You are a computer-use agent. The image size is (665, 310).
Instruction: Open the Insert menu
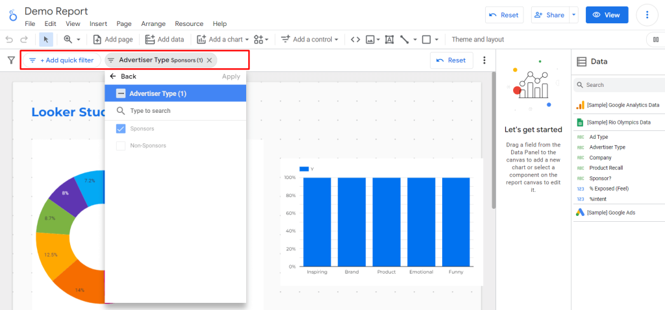point(99,24)
